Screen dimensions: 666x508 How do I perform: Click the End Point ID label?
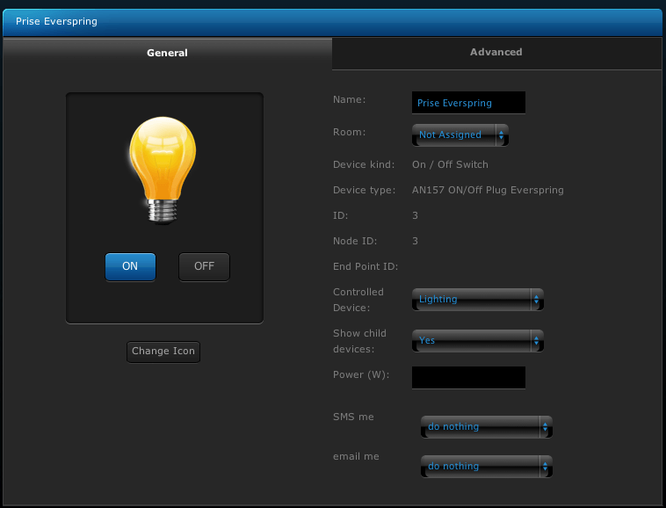[366, 266]
